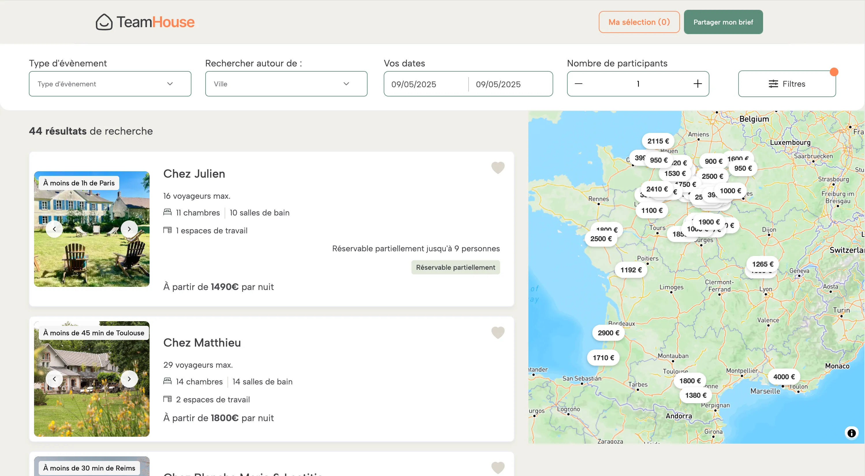This screenshot has height=476, width=865.
Task: Show next photo of Chez Julien
Action: pyautogui.click(x=129, y=229)
